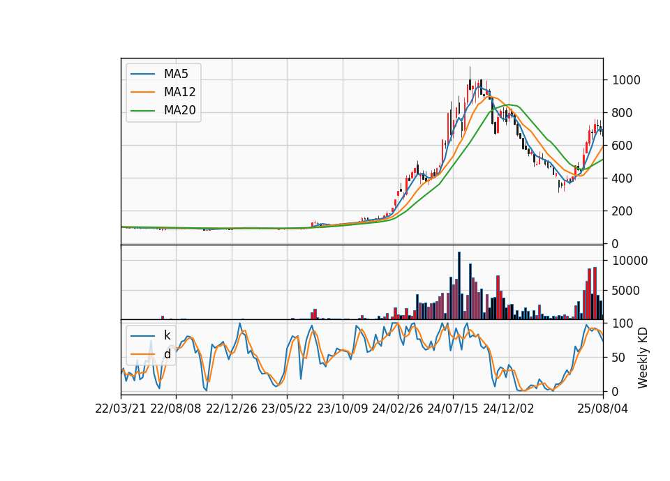This screenshot has height=481, width=670.
Task: Click the MA12 legend label
Action: [x=179, y=92]
